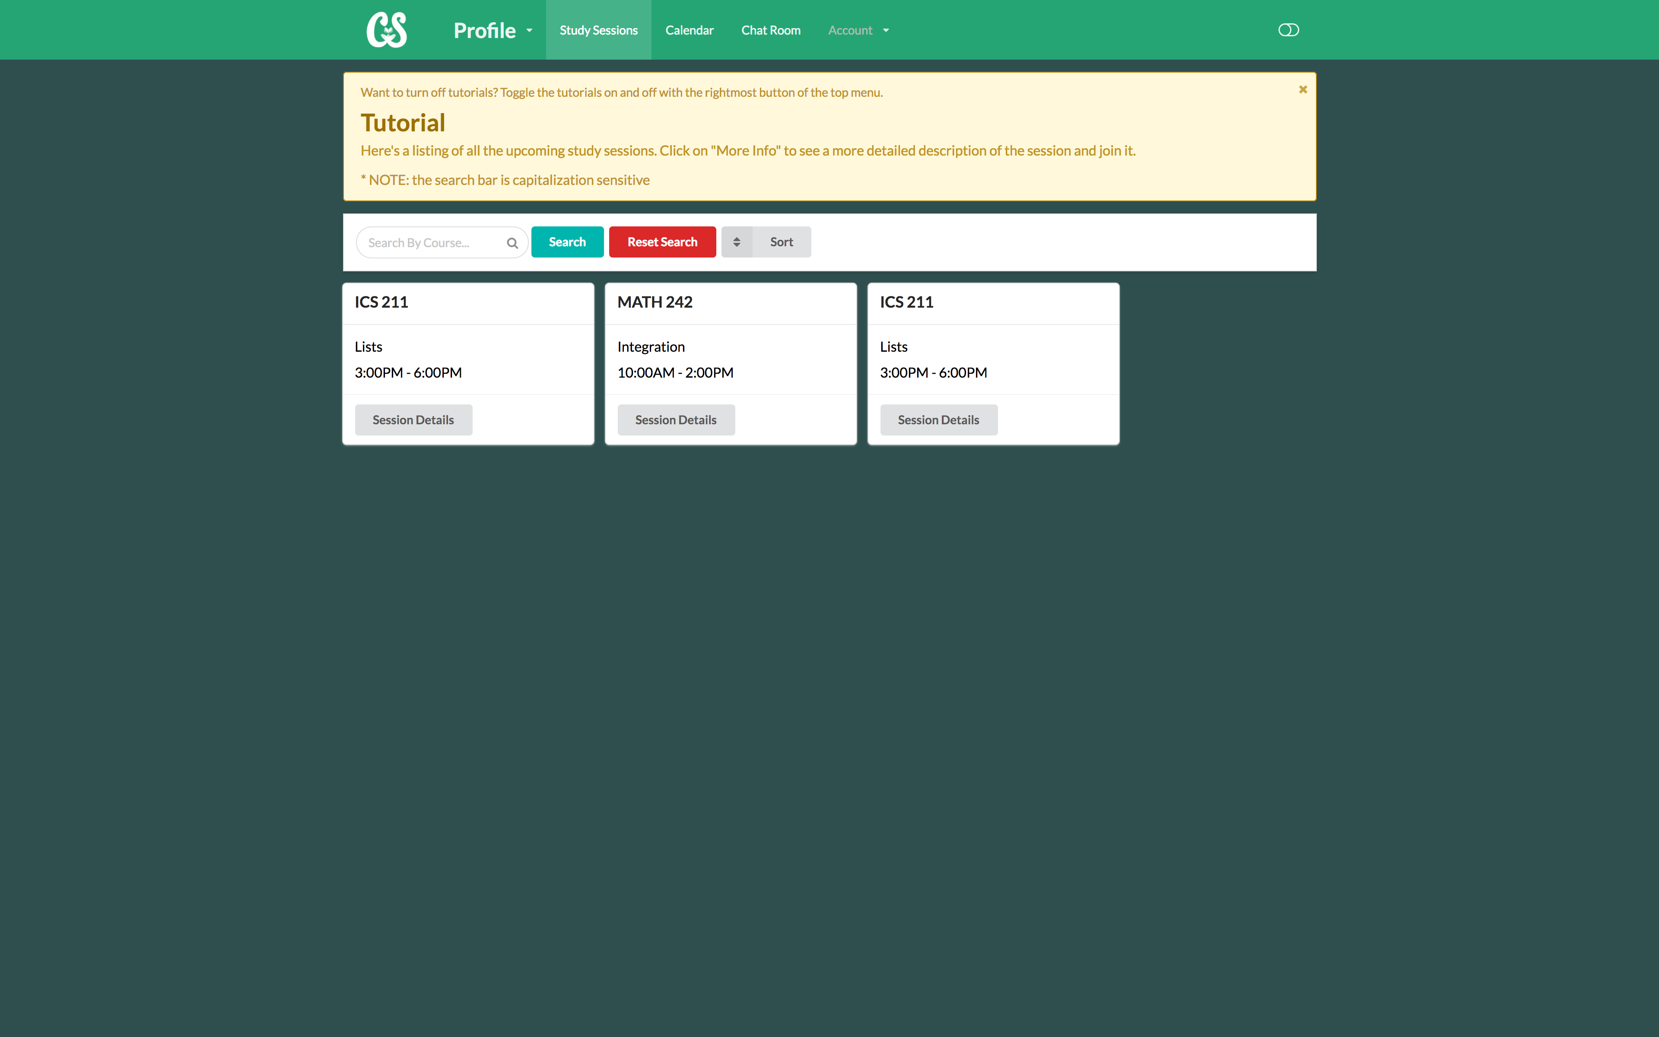Screen dimensions: 1659x1037
Task: Click the Integration topic text
Action: (x=651, y=347)
